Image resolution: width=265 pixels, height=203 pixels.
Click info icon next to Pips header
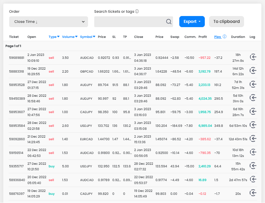[224, 37]
